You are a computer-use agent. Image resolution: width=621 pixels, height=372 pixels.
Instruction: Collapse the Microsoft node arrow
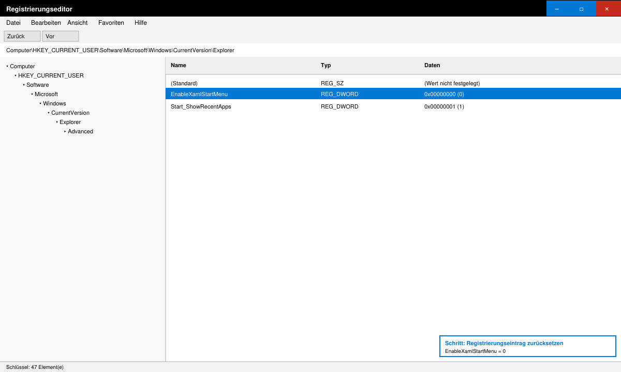(32, 94)
